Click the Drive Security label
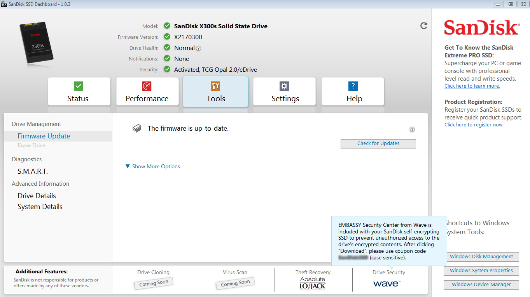This screenshot has height=297, width=530. 389,272
